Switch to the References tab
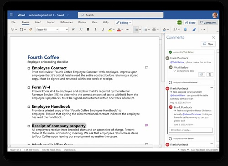Viewport: 228px width, 166px height. [x=67, y=22]
